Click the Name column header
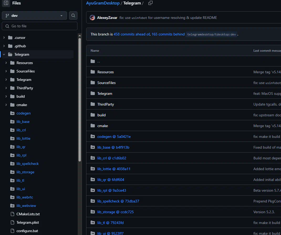This screenshot has height=235, width=281. click(x=95, y=51)
